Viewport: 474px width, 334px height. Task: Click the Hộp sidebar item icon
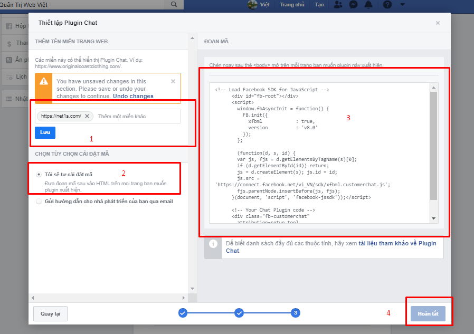click(9, 26)
